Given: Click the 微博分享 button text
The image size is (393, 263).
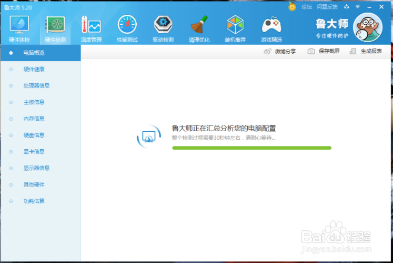Looking at the screenshot, I should [x=285, y=52].
